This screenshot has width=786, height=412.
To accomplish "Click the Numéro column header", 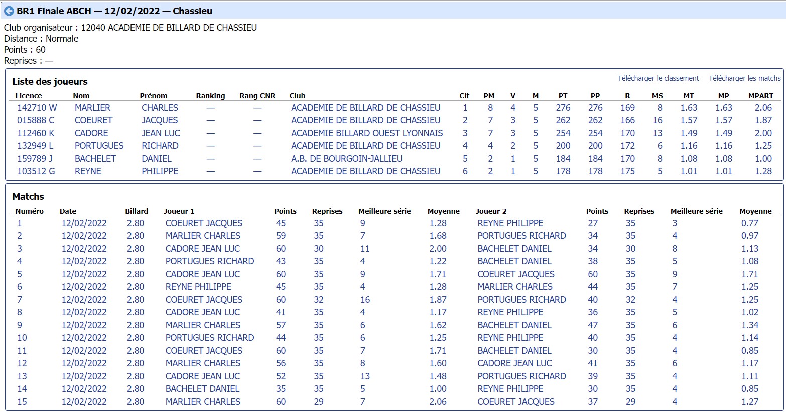I will [x=30, y=211].
